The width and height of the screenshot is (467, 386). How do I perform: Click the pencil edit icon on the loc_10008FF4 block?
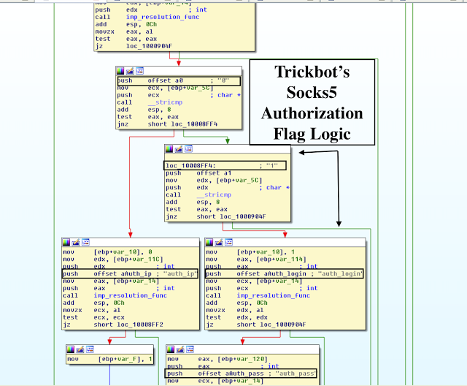[x=179, y=148]
